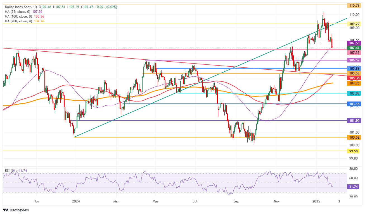The height and width of the screenshot is (215, 365).
Task: Click the May label on time axis
Action: (156, 201)
